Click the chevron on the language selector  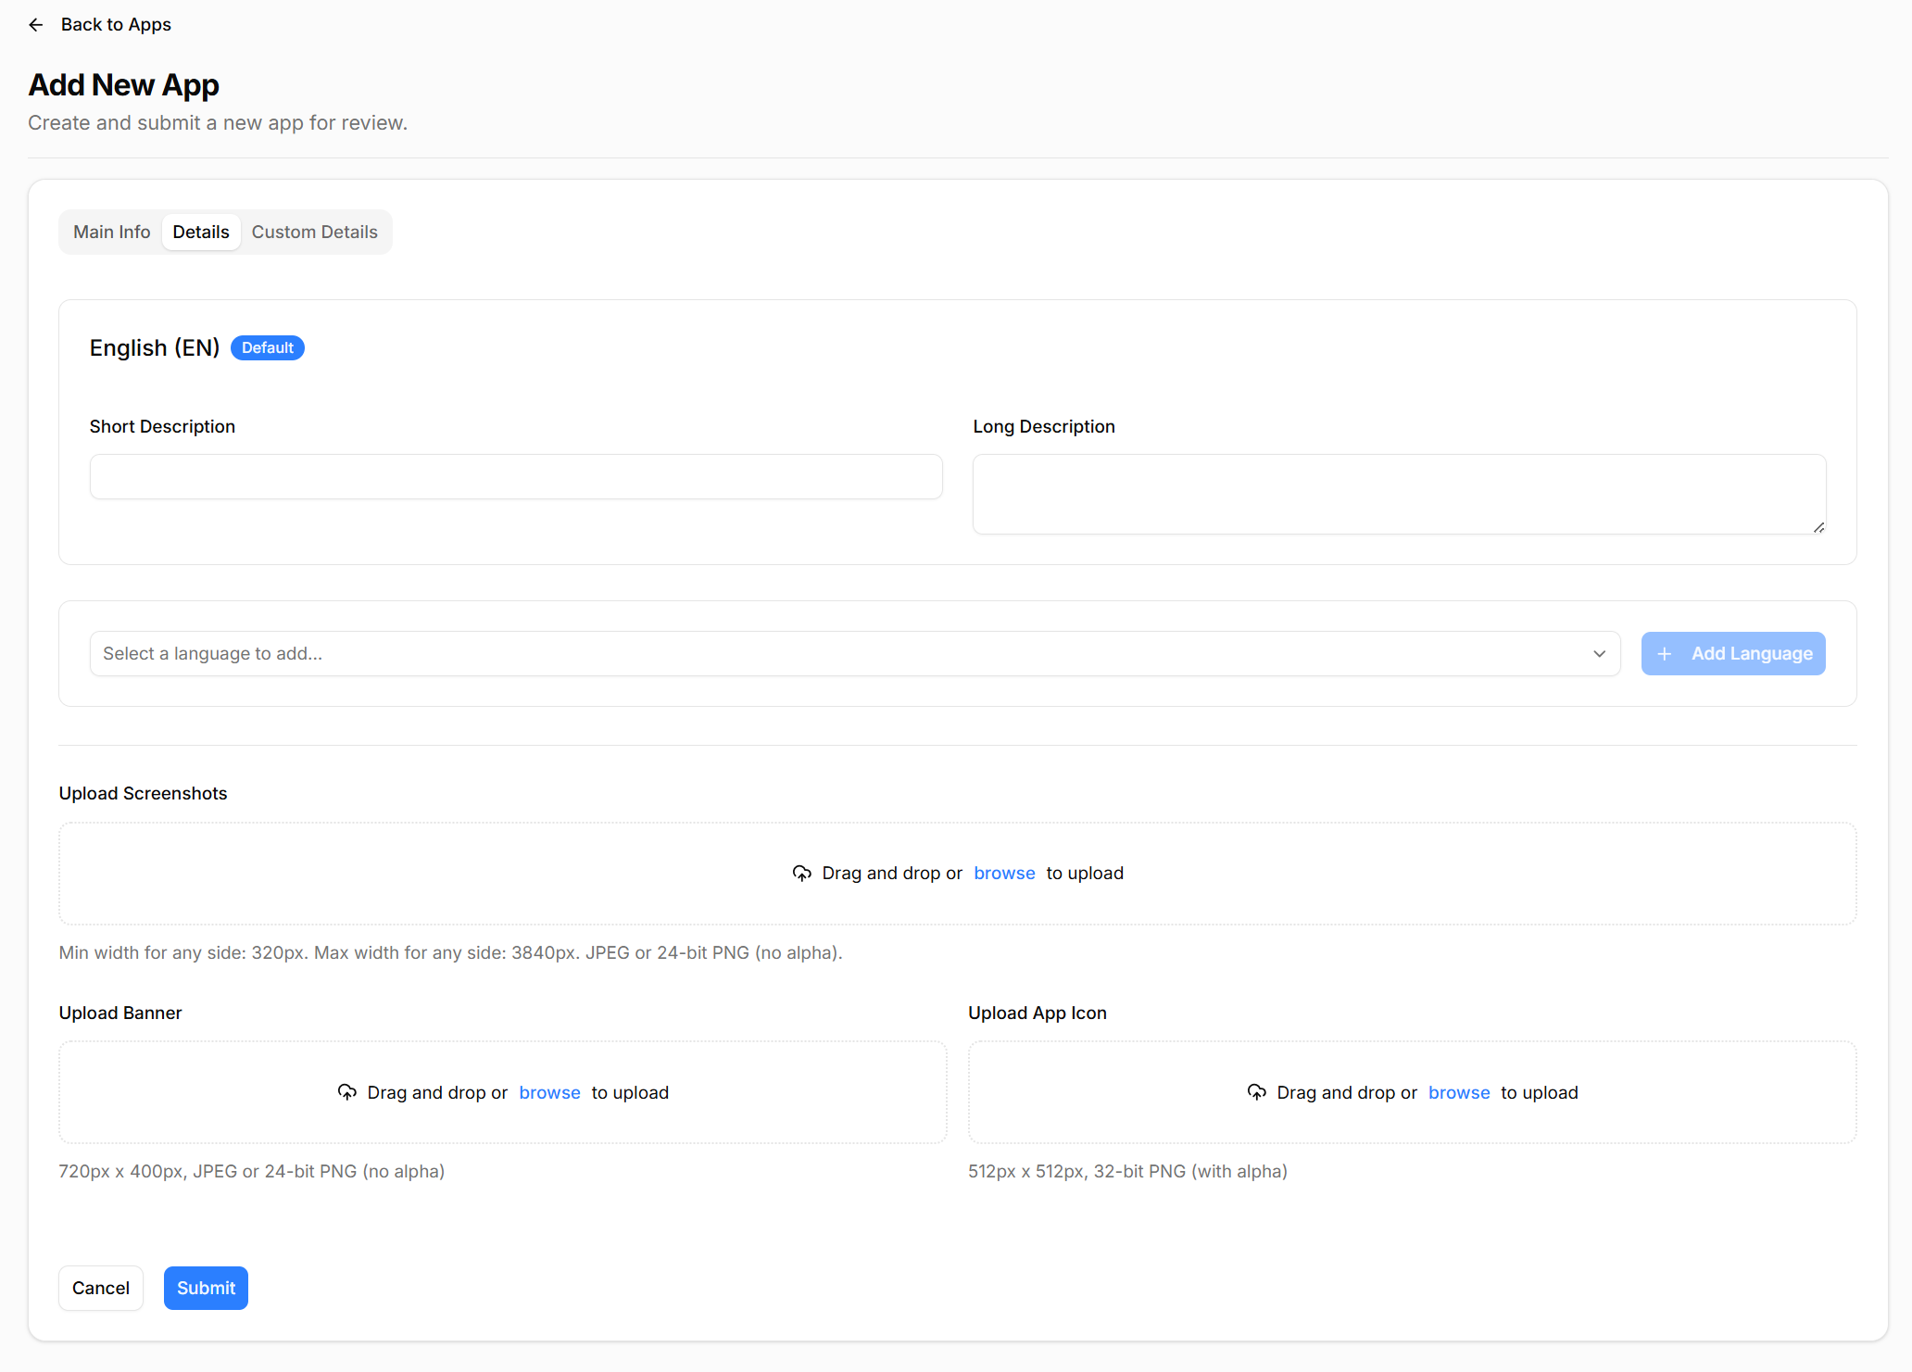1599,653
